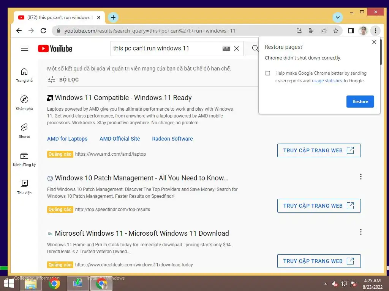Reload the YouTube page

pyautogui.click(x=43, y=31)
